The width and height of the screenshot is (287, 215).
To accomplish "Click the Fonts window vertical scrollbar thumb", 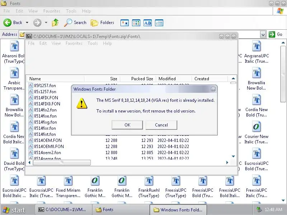I will coord(283,74).
